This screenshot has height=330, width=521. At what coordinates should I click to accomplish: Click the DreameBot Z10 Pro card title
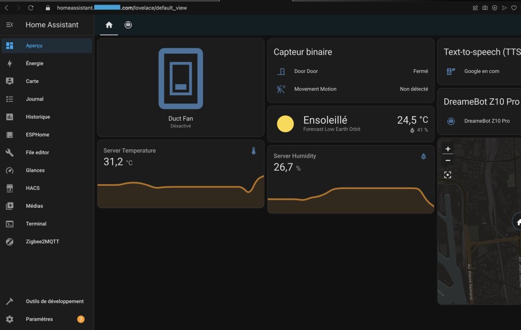click(481, 101)
